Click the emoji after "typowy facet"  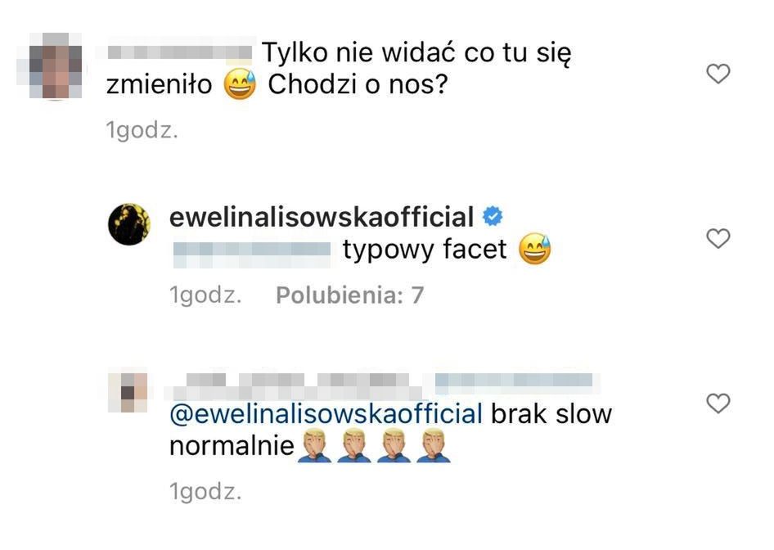coord(534,249)
